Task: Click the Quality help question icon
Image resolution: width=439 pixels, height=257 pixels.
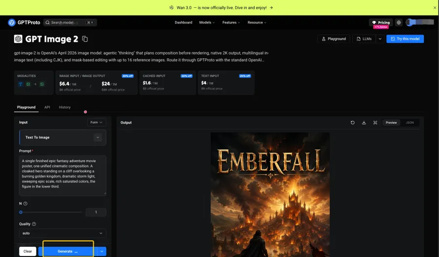Action: [34, 224]
